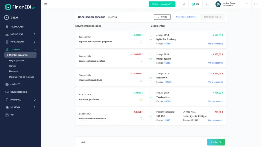Expand the Documentos sidebar menu
The height and width of the screenshot is (147, 261).
(34, 34)
